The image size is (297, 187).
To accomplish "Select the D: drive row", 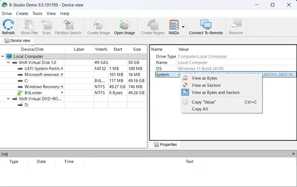I will coord(73,105).
